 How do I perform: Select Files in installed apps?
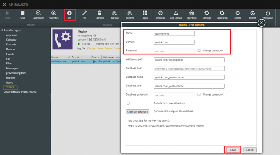click(9, 63)
